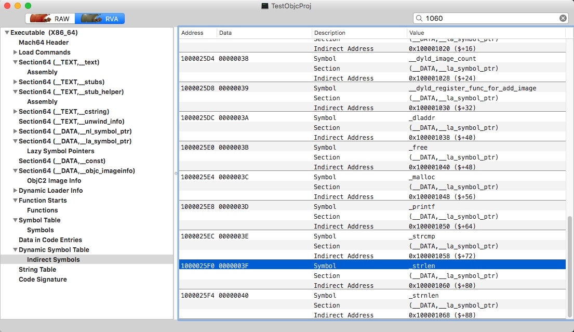Click the Value column header
This screenshot has height=332, width=574.
coord(486,33)
